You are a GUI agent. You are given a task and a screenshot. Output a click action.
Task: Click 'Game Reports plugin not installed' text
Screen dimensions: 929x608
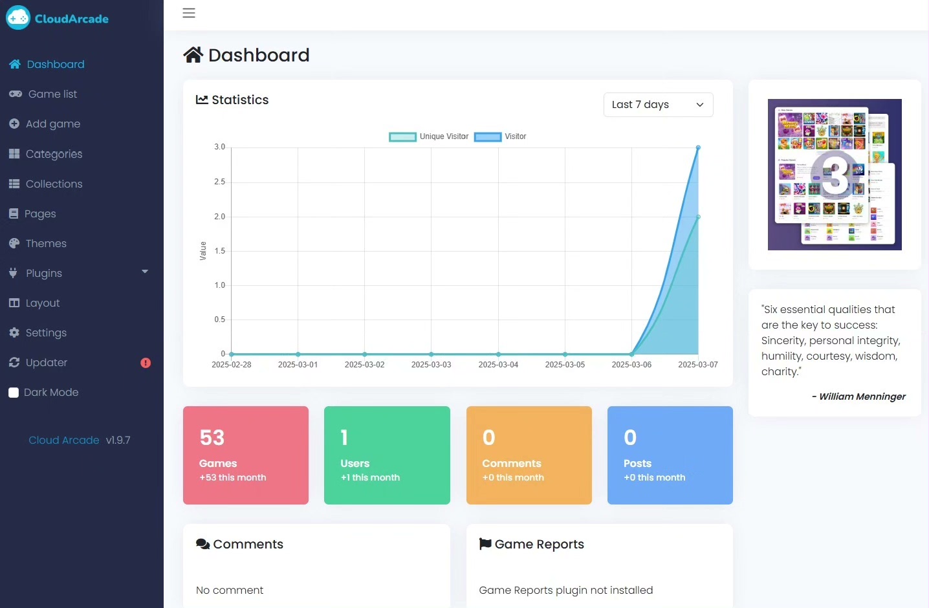coord(566,590)
